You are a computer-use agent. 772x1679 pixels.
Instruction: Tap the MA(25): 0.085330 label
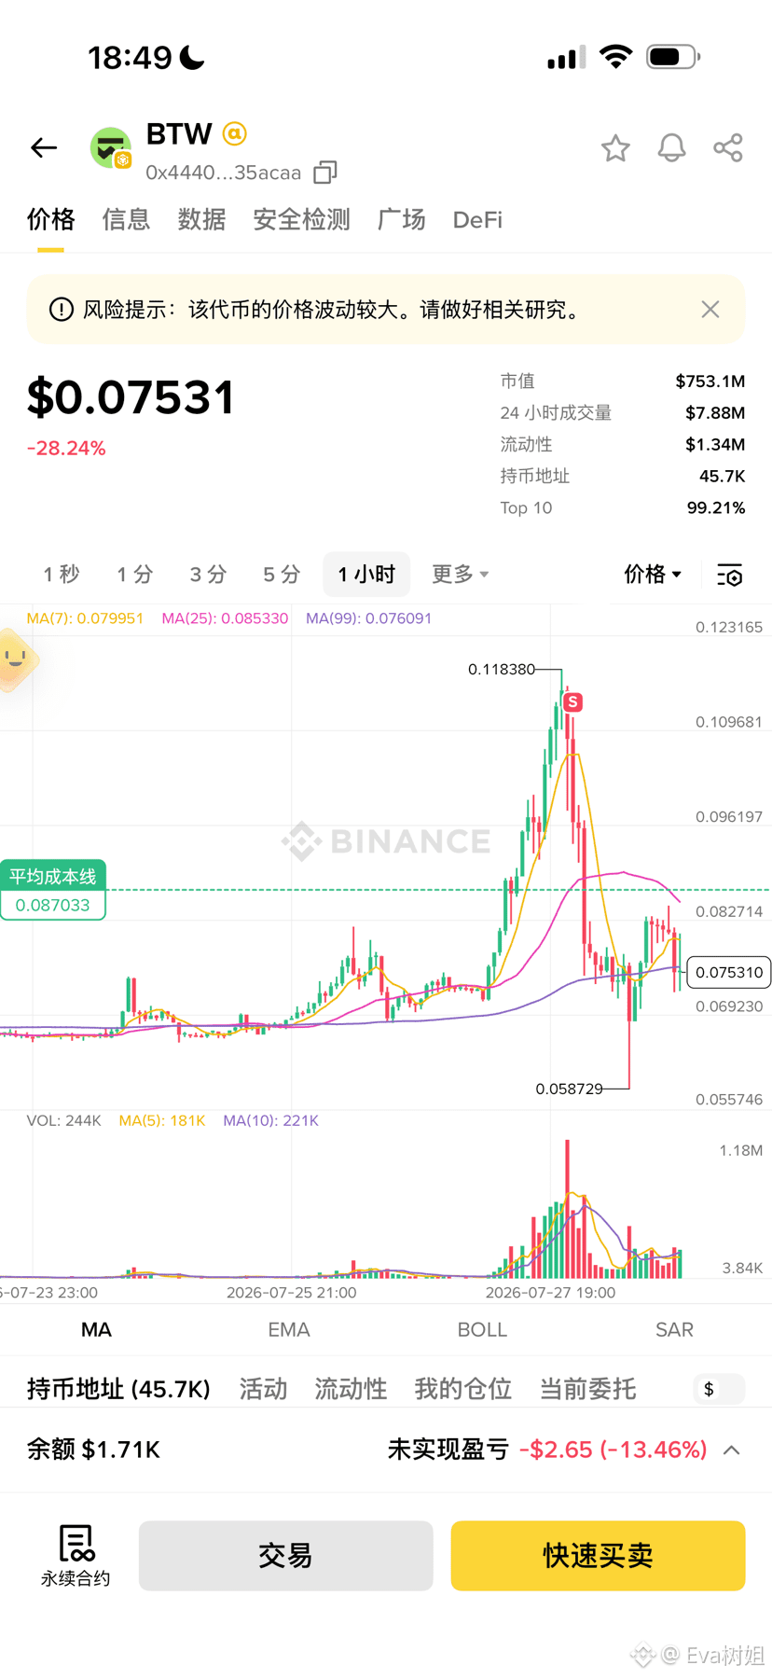pos(225,618)
